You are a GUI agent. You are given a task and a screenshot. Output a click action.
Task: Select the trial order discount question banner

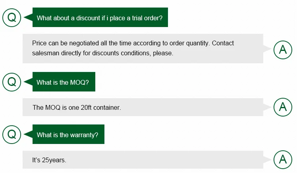[100, 18]
